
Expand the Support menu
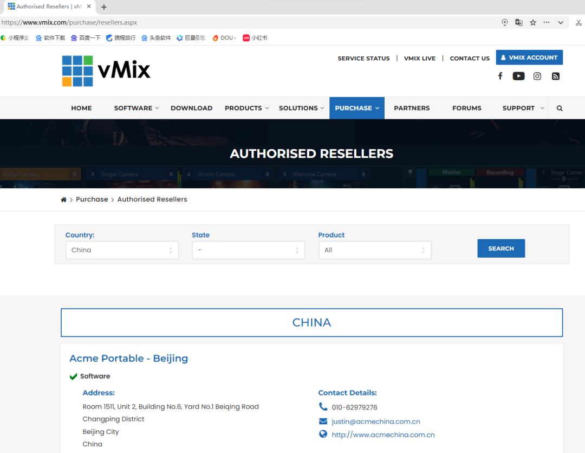coord(523,108)
